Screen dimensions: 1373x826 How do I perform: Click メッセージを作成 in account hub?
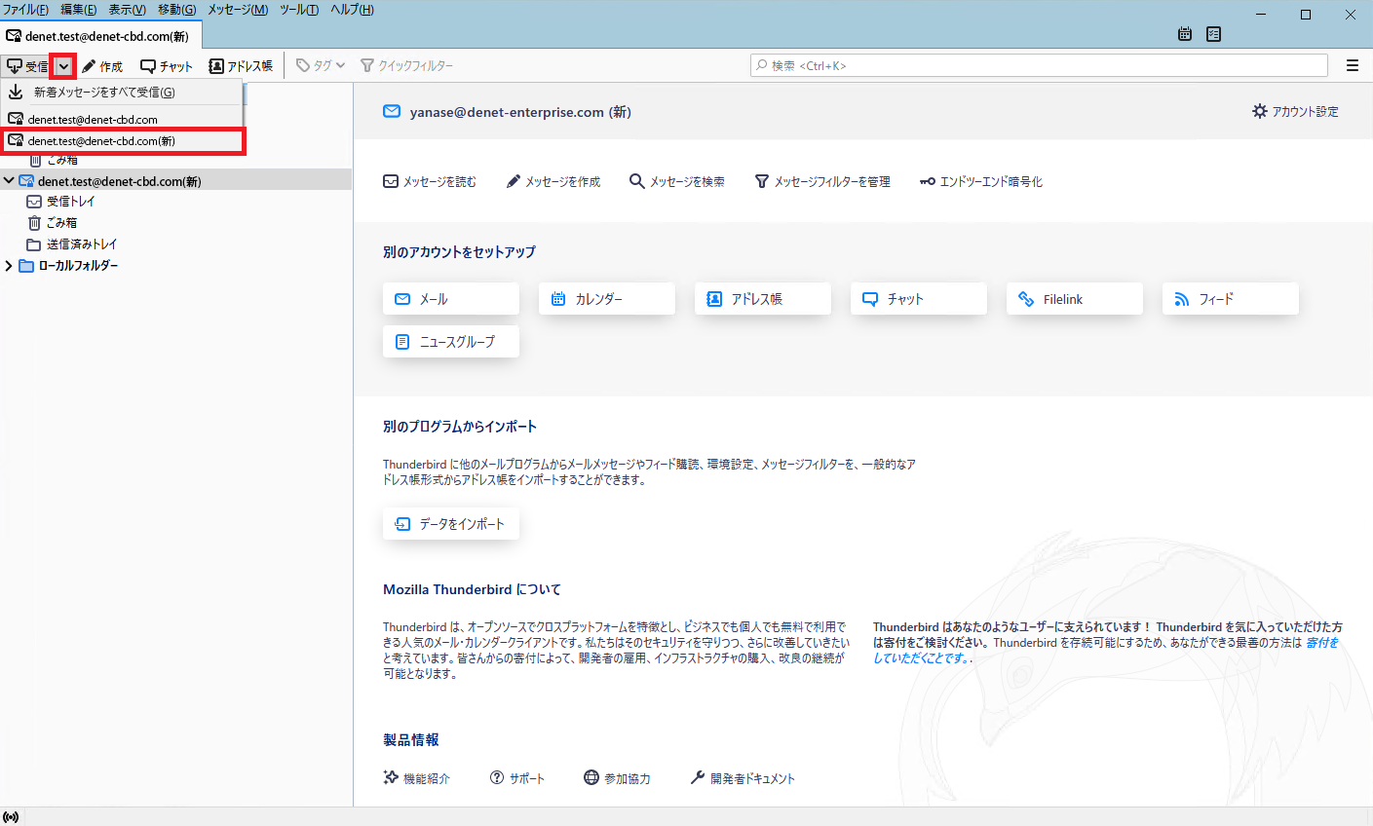553,182
